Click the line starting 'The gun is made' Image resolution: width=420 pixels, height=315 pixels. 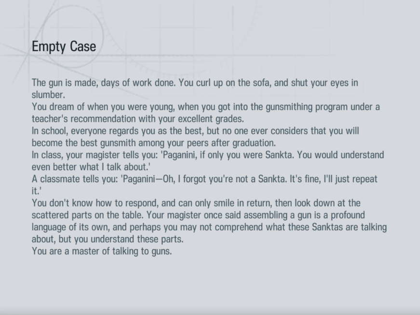pyautogui.click(x=195, y=83)
